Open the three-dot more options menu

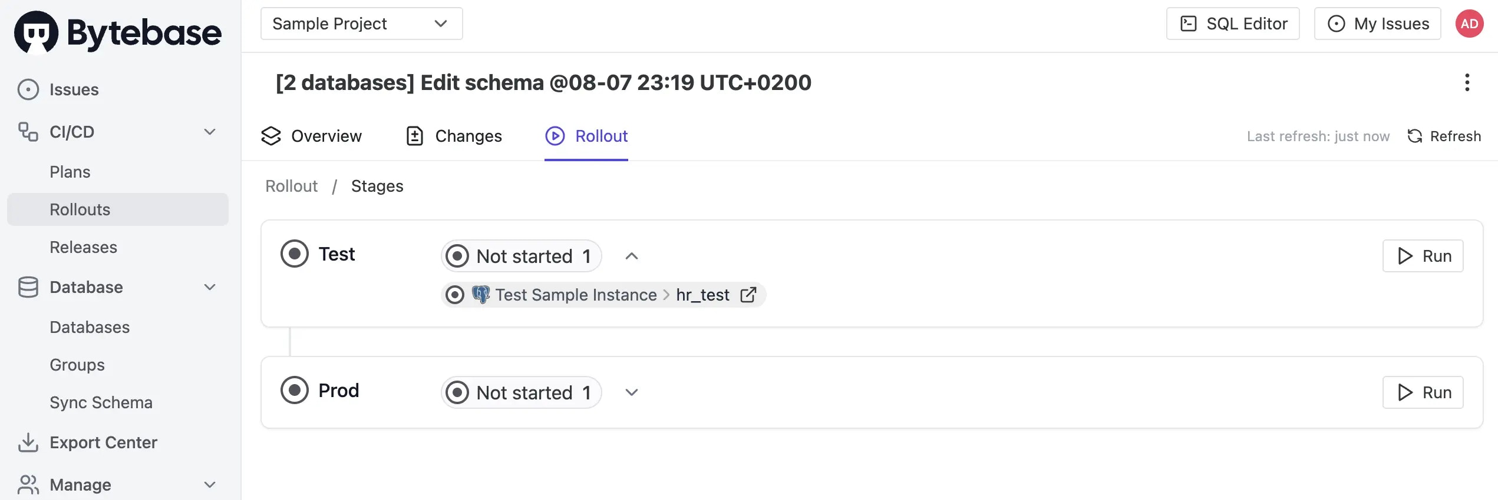click(1467, 82)
